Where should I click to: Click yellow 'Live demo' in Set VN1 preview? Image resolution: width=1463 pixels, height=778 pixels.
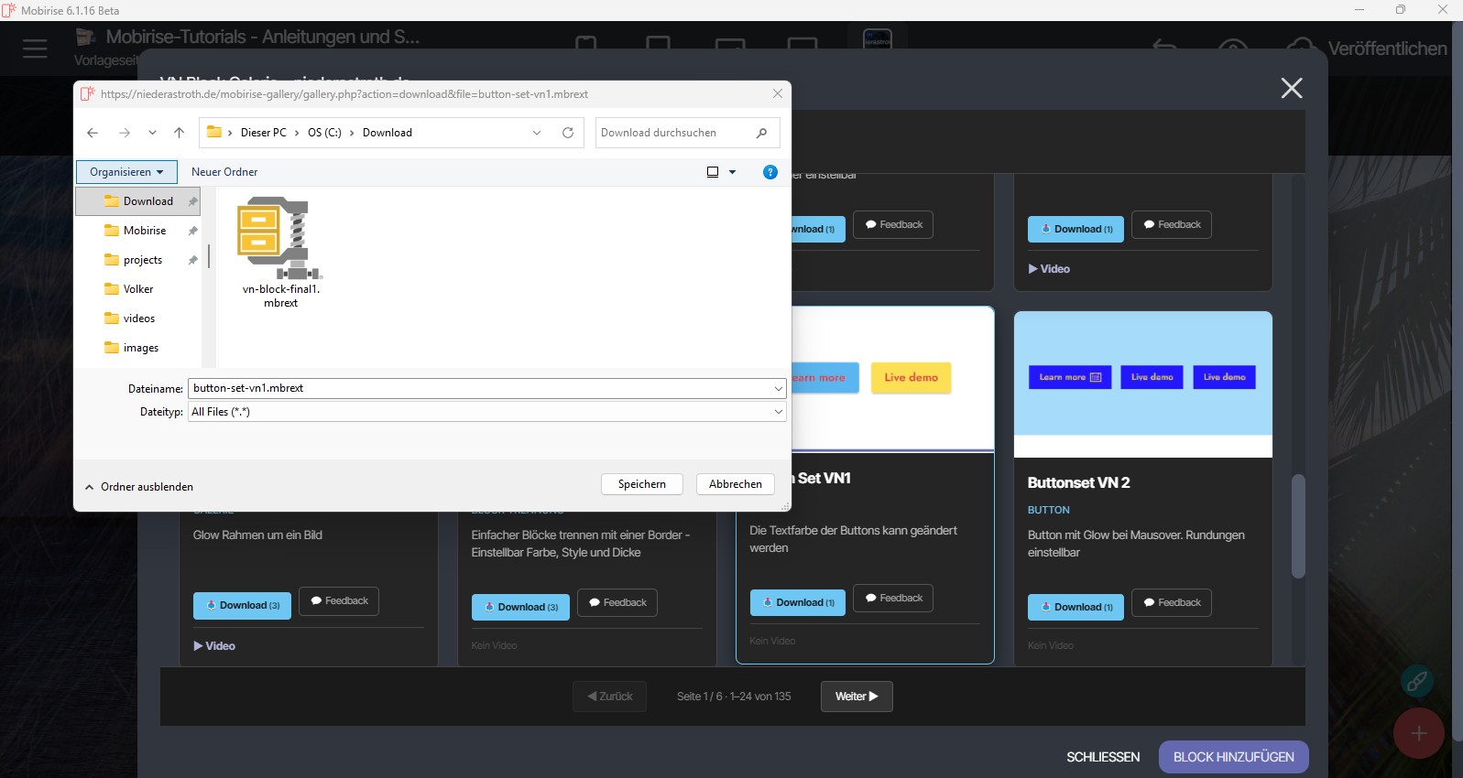pos(912,378)
